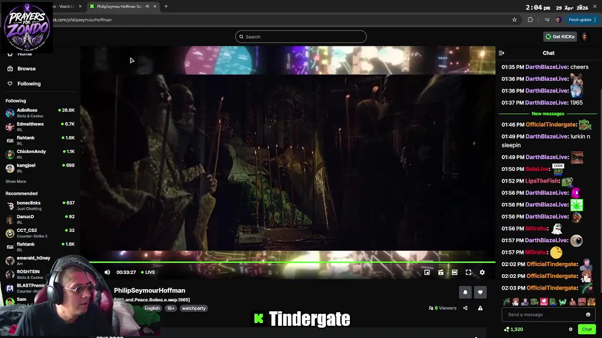Toggle notifications bell for PhilipSeymourHoffman
Screen dimensions: 602x338
[465, 292]
